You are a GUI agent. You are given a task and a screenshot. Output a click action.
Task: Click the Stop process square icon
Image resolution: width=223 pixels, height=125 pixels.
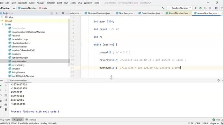click(210, 8)
